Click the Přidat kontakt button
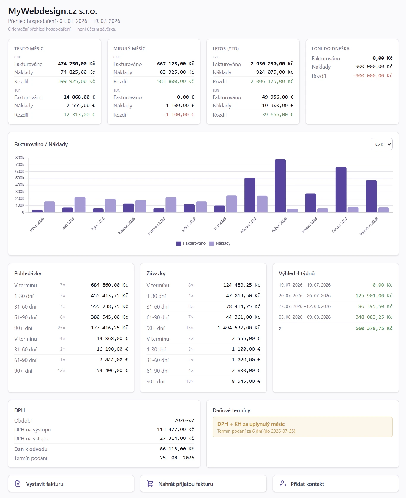 336,484
